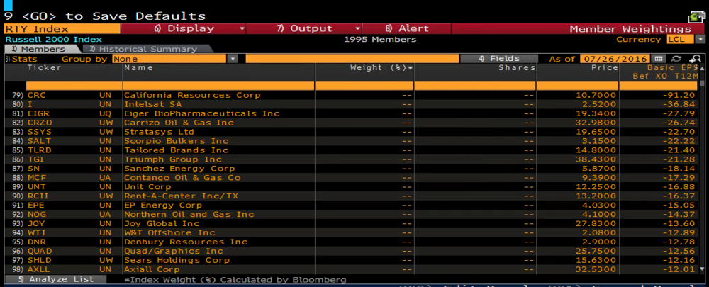This screenshot has height=287, width=709.
Task: Click the As of date field
Action: (x=615, y=59)
